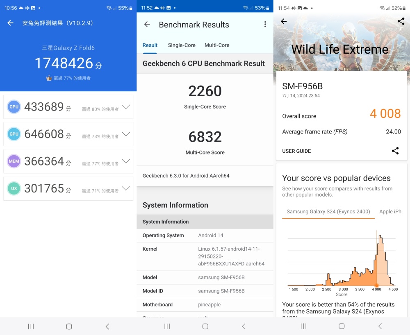
Task: Tap system back button under 3DMark screen
Action: (380, 326)
